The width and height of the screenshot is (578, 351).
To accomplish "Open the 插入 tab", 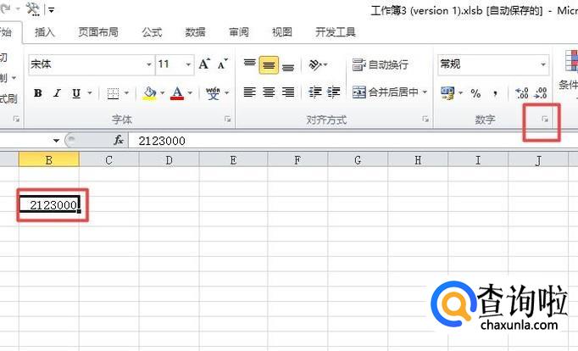I will coord(45,32).
